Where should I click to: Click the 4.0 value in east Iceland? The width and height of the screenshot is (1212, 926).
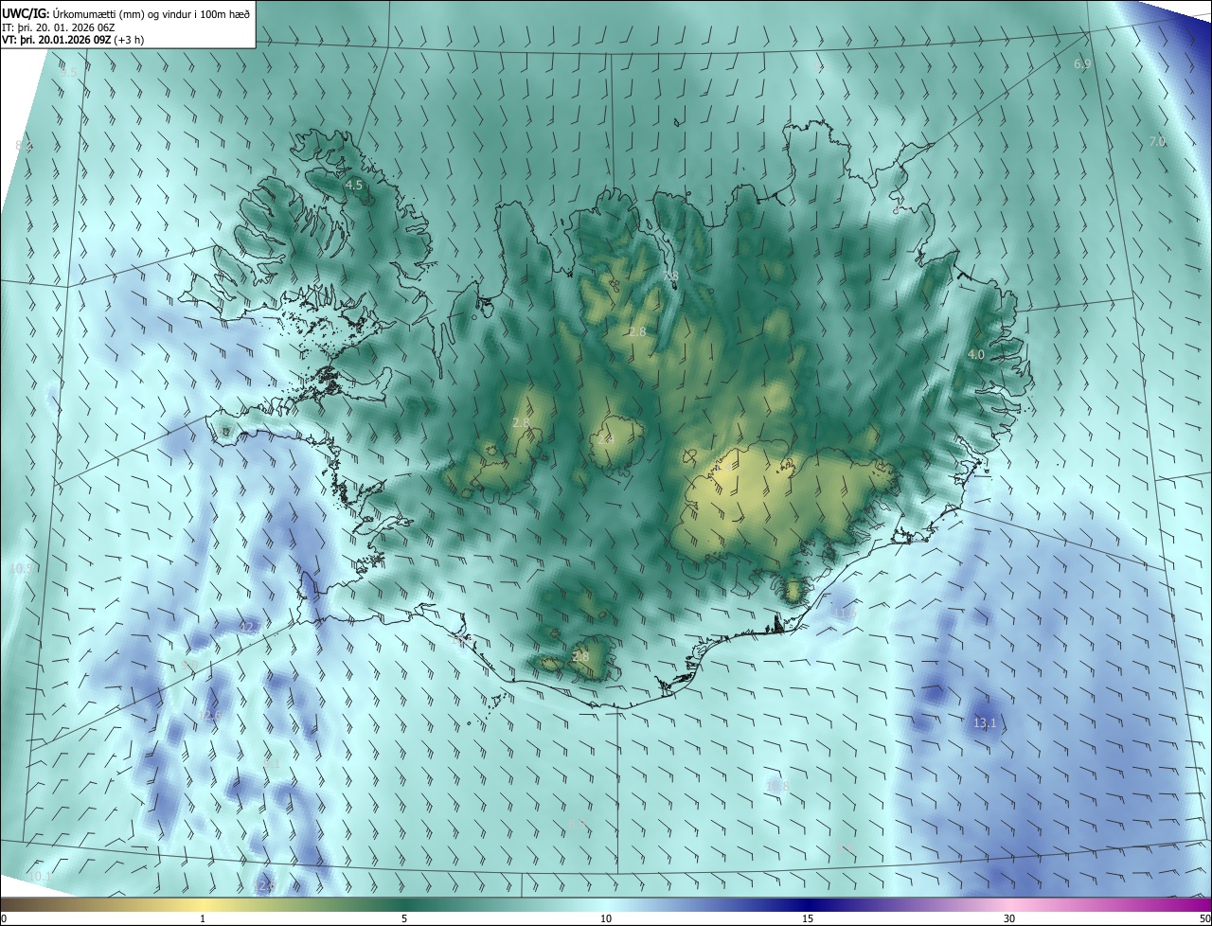[976, 354]
